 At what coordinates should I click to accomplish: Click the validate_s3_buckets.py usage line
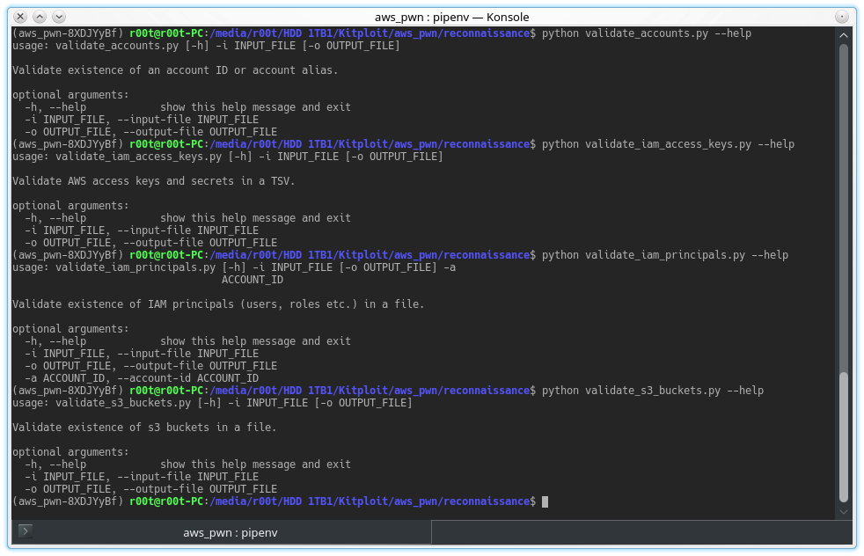pyautogui.click(x=211, y=402)
